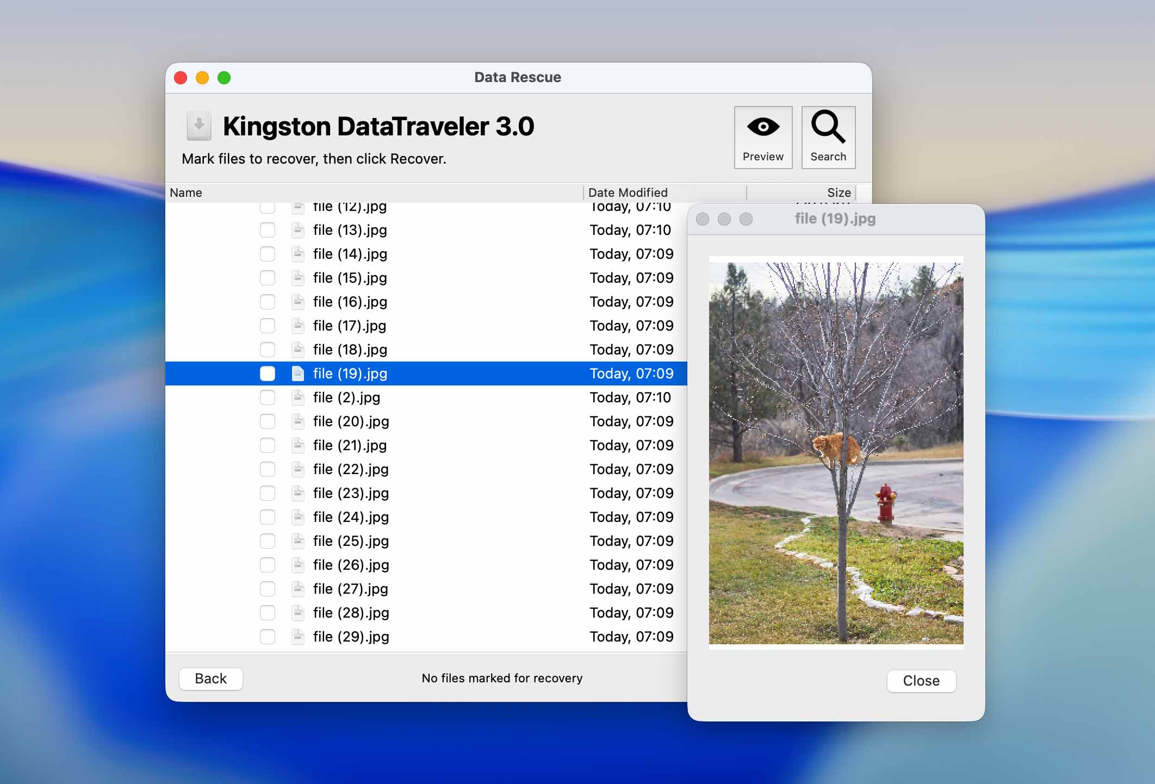Click the Kingston drive icon in header
This screenshot has width=1155, height=784.
pos(198,126)
